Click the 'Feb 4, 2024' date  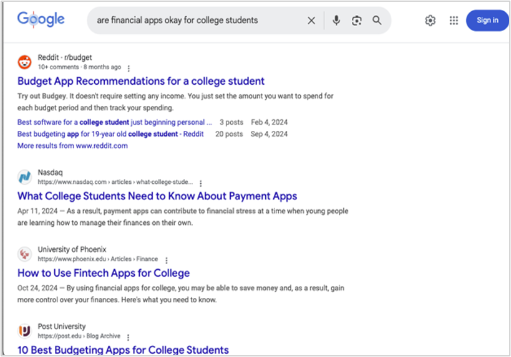tap(269, 122)
